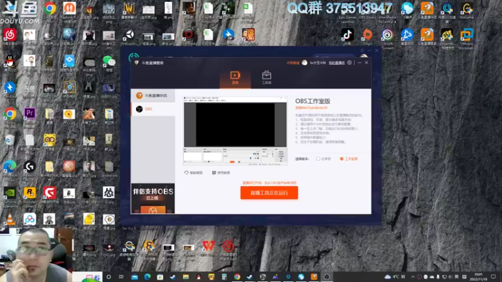Choose the 经典版 radio option

(323, 159)
